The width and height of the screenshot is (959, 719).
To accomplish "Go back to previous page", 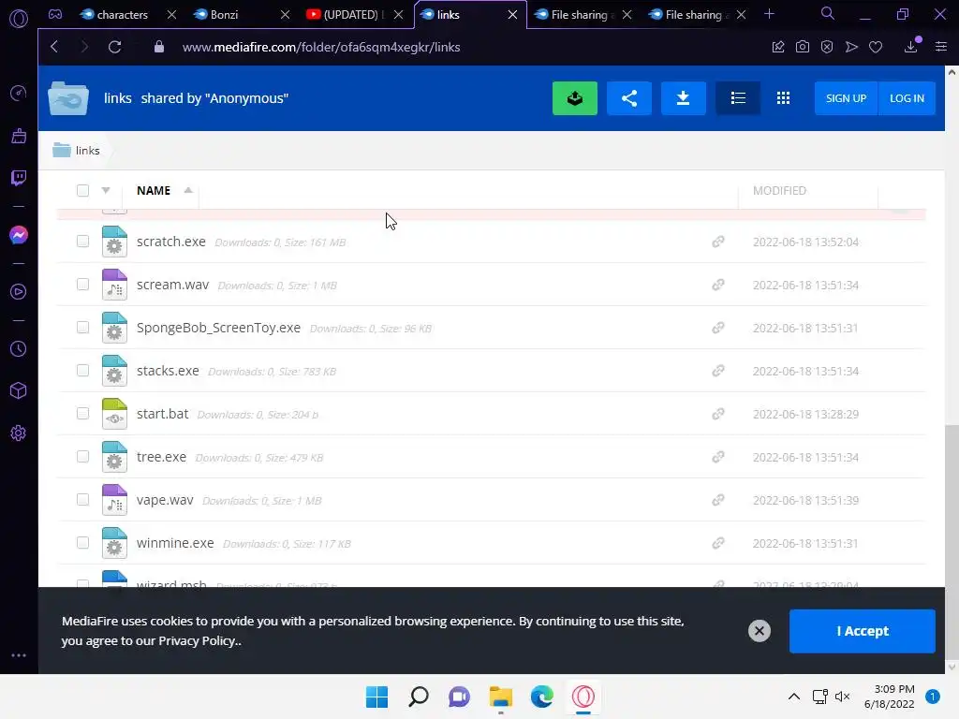I will tap(54, 47).
